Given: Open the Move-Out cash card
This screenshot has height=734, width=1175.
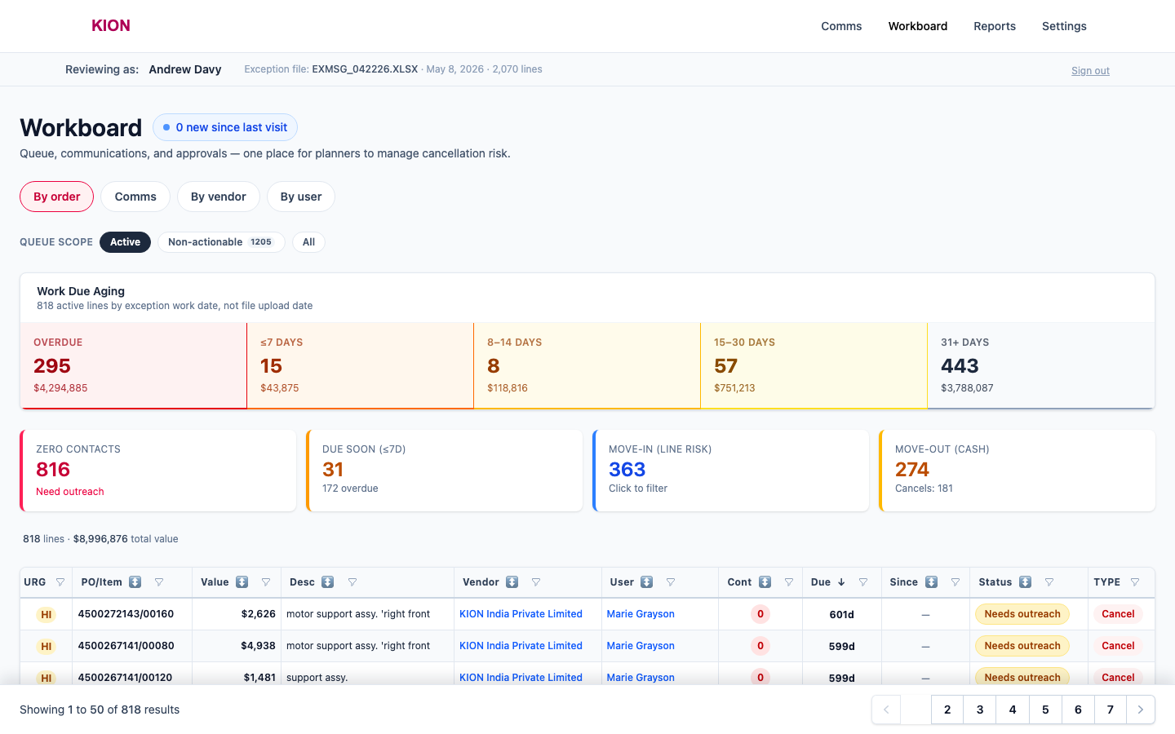Looking at the screenshot, I should coord(1018,471).
